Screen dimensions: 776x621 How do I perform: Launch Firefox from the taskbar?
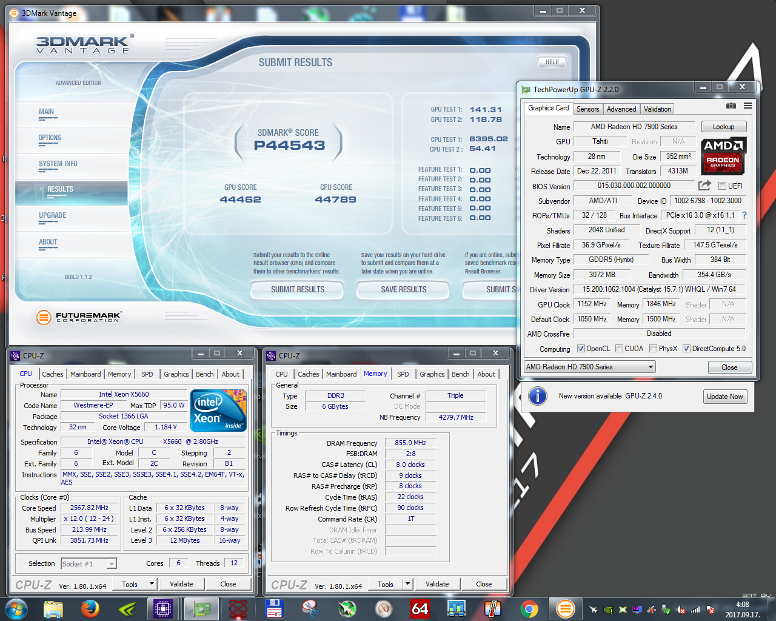(90, 608)
